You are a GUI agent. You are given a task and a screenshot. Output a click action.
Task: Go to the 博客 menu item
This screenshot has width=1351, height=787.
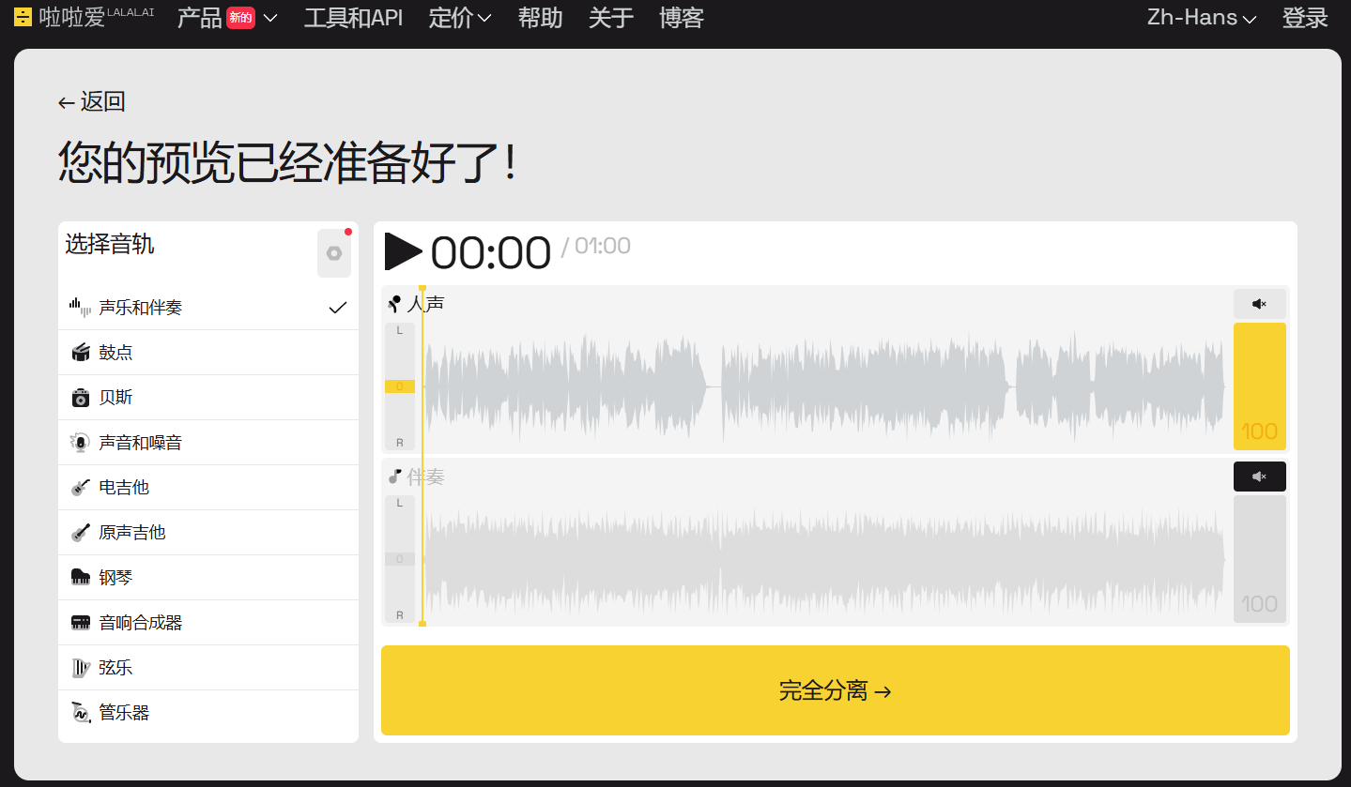tap(681, 17)
